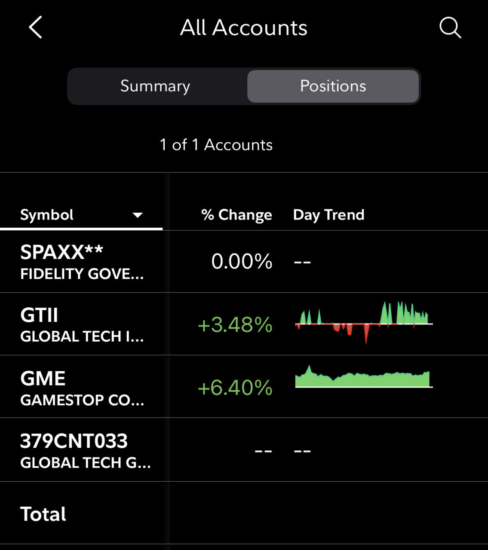This screenshot has height=550, width=488.
Task: Tap the back arrow icon
Action: 36,27
